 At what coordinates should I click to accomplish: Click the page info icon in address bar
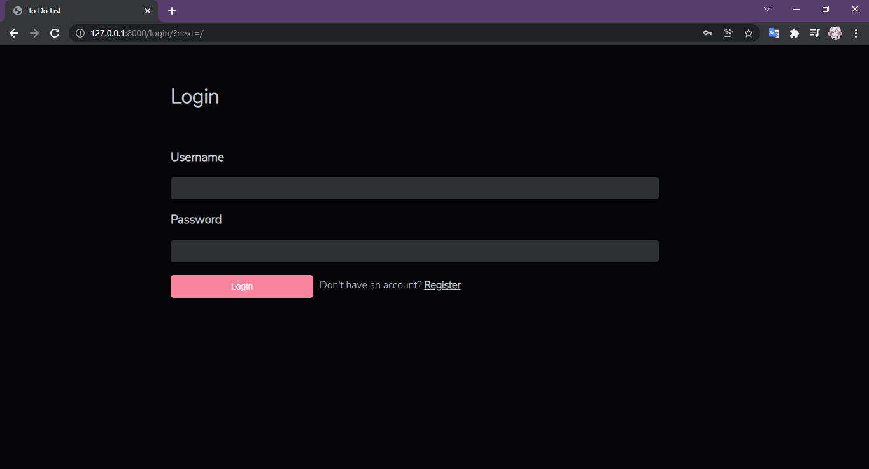[80, 32]
